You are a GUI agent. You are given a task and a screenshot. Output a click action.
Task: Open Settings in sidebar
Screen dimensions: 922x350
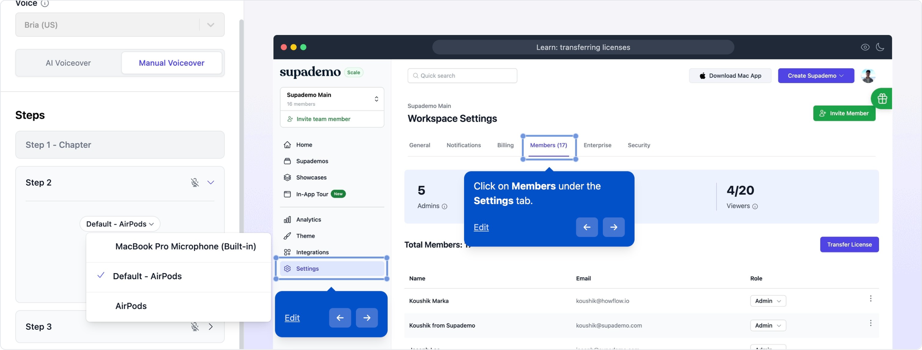pos(331,268)
